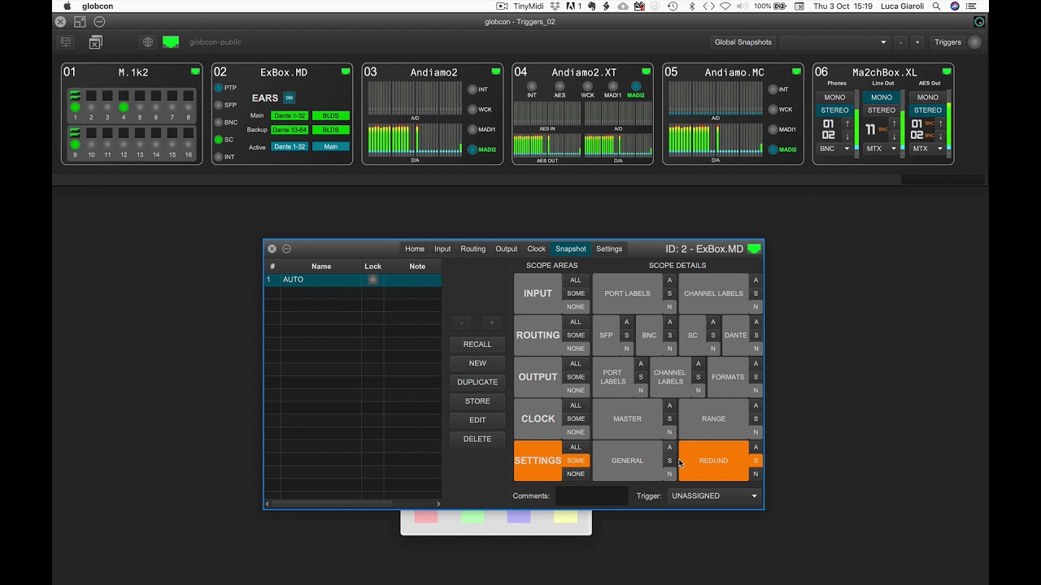Select the GENERAL scope detail tile

[x=627, y=461]
